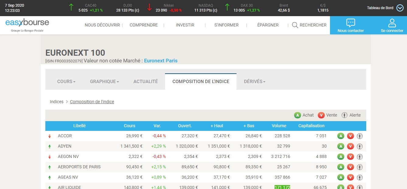
Task: Open the DÉRIVÉS dropdown tab
Action: [x=255, y=82]
